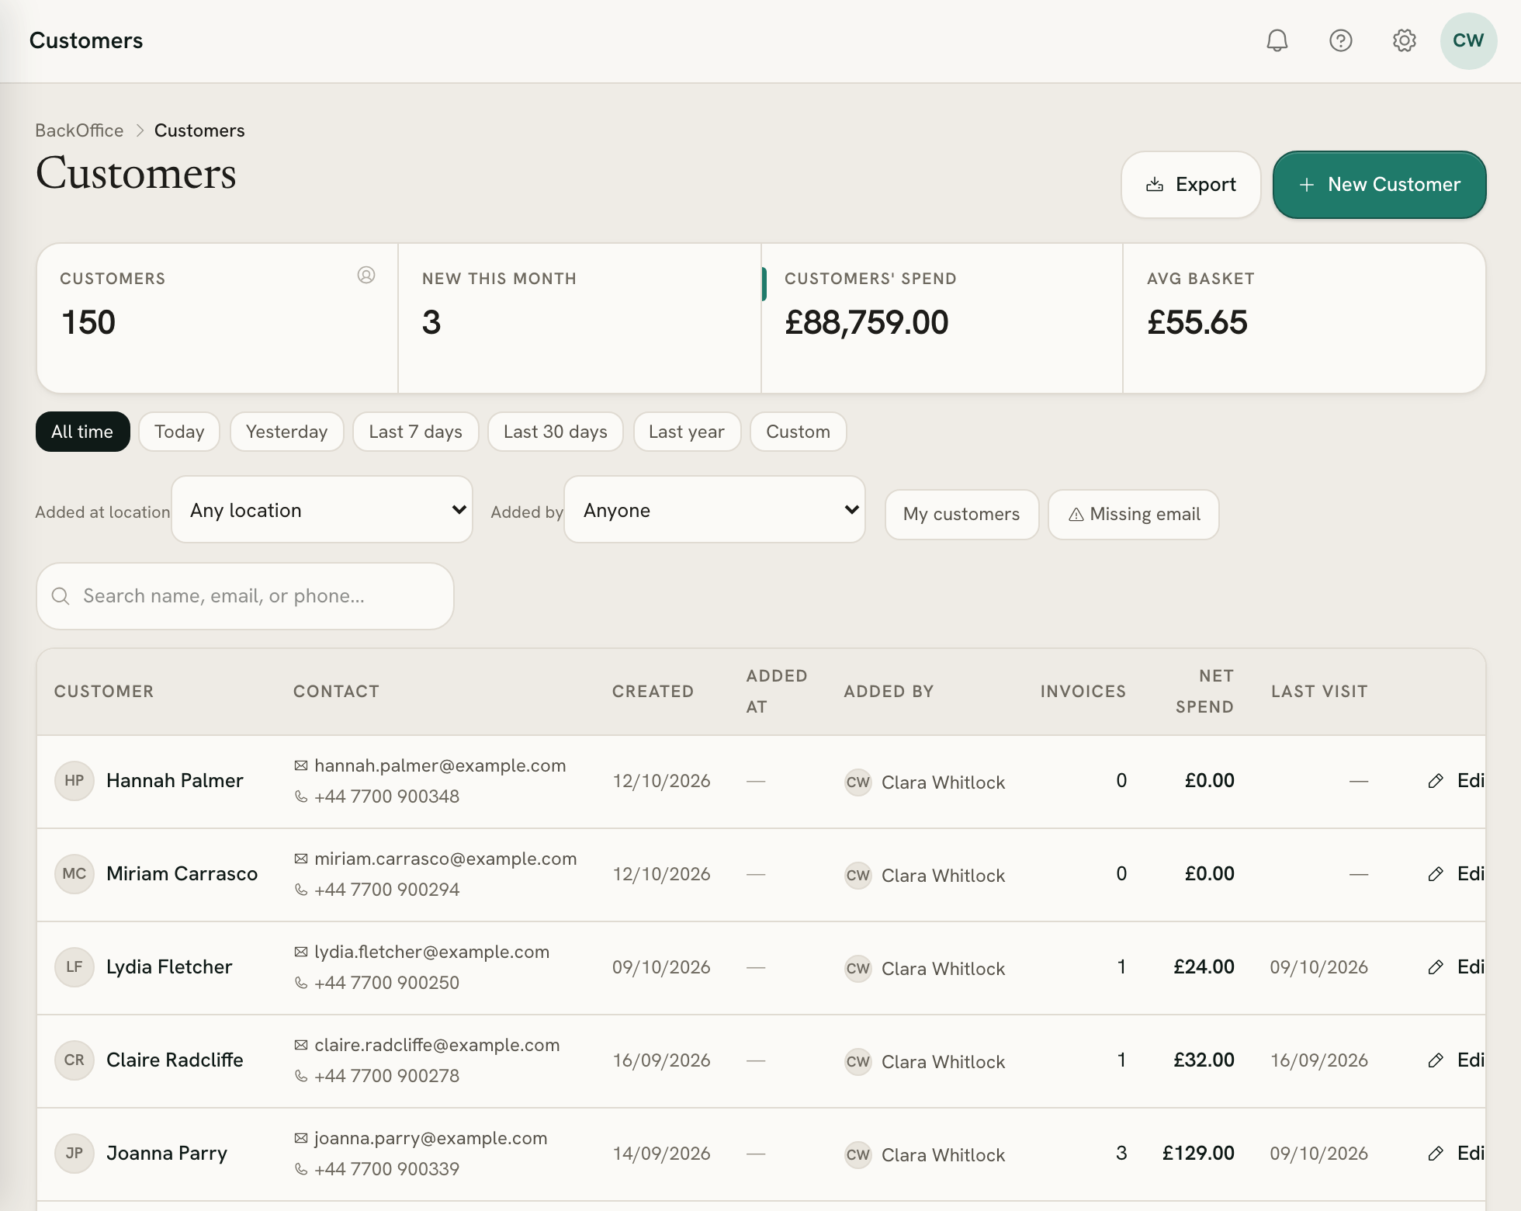
Task: Click Miriam Carrasco's MC avatar
Action: pos(74,874)
